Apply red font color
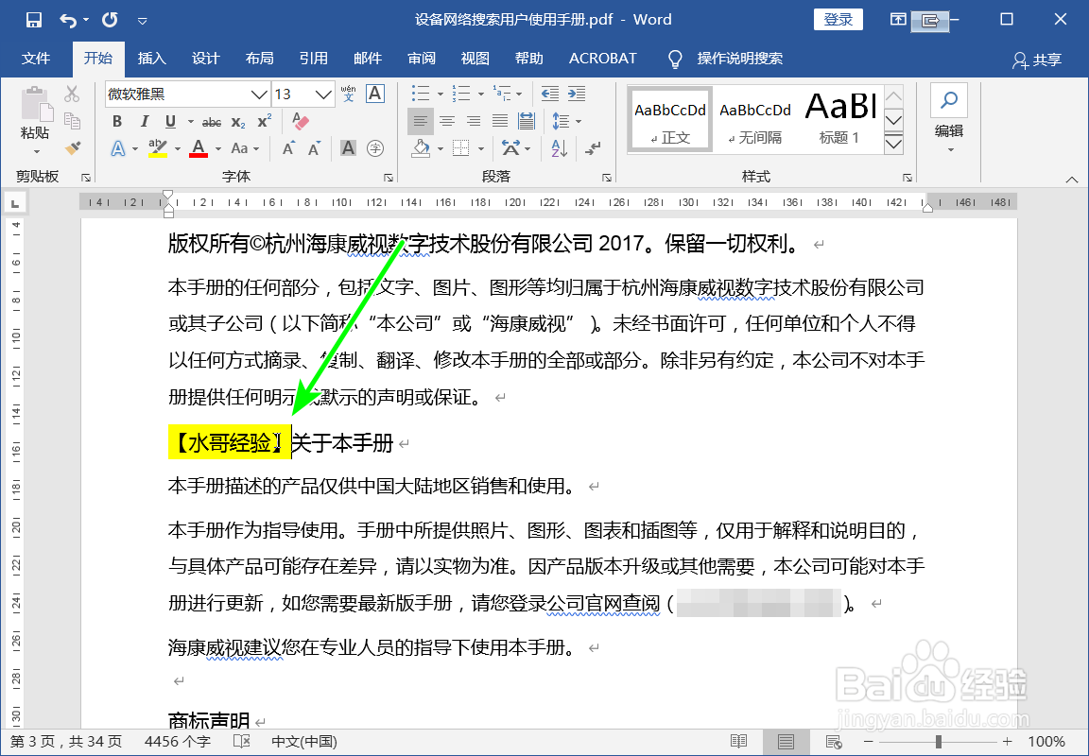The height and width of the screenshot is (756, 1089). click(199, 148)
